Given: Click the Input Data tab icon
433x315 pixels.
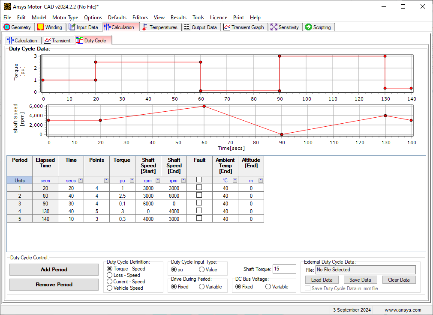Looking at the screenshot, I should coord(72,27).
